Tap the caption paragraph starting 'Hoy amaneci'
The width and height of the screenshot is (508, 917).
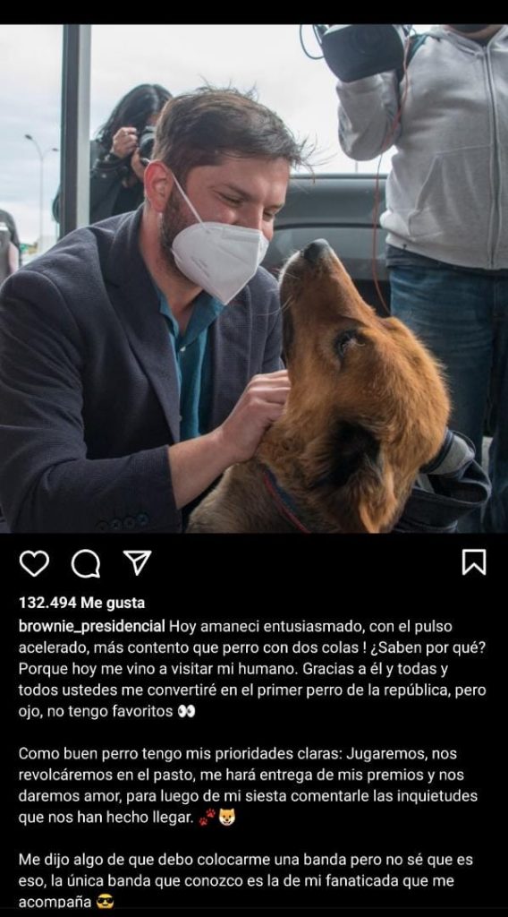click(252, 668)
